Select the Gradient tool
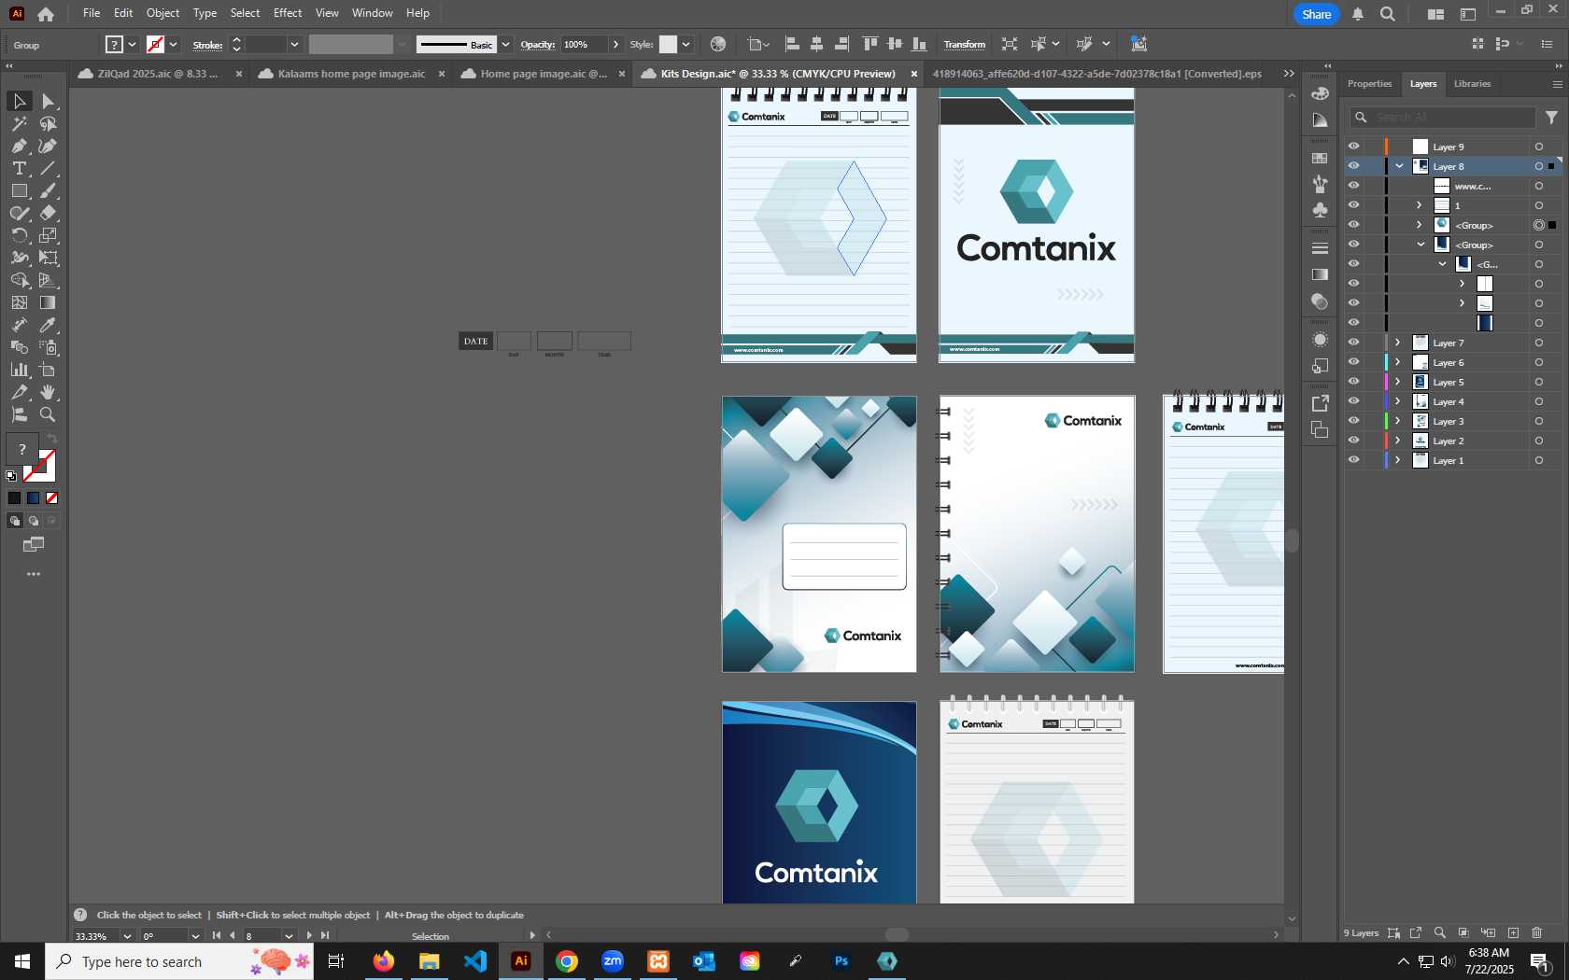Viewport: 1569px width, 980px height. (x=49, y=302)
